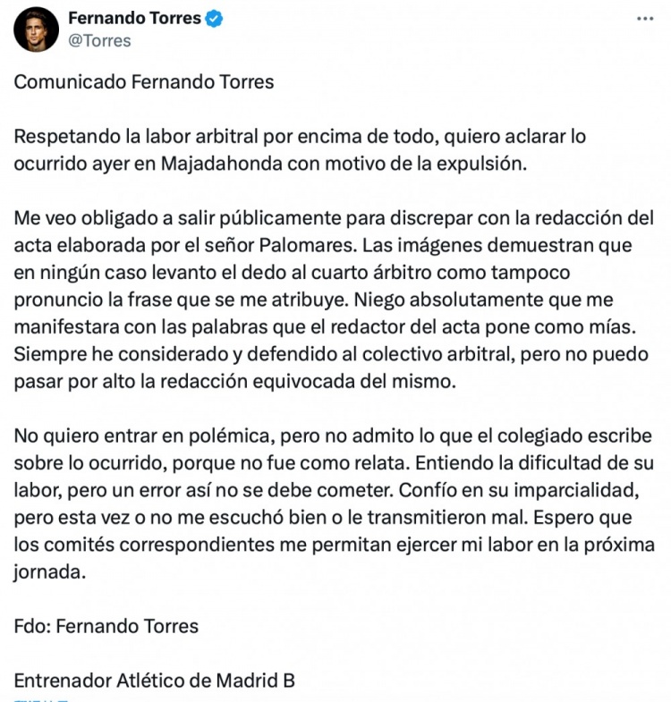Click the line 'pasar por alto la redacción equivocada'

pos(234,382)
